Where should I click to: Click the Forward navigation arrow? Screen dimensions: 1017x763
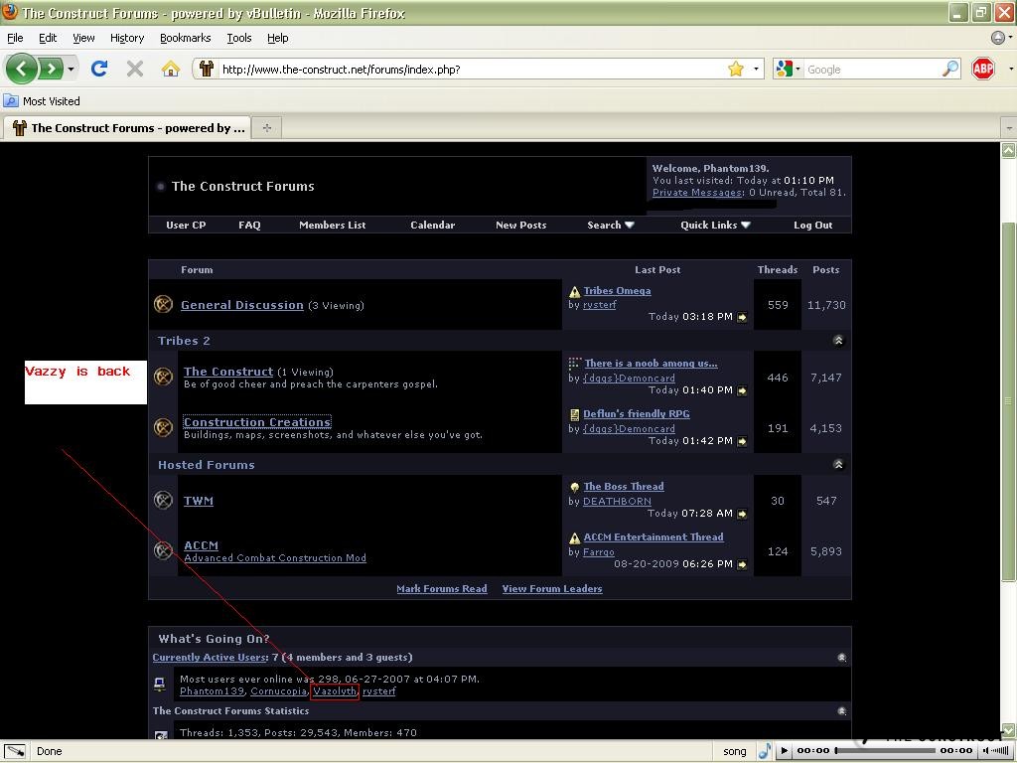(50, 69)
